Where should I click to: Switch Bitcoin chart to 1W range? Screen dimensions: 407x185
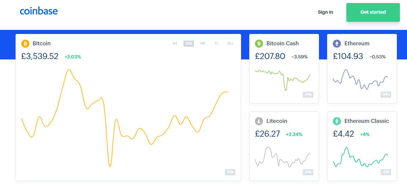202,43
